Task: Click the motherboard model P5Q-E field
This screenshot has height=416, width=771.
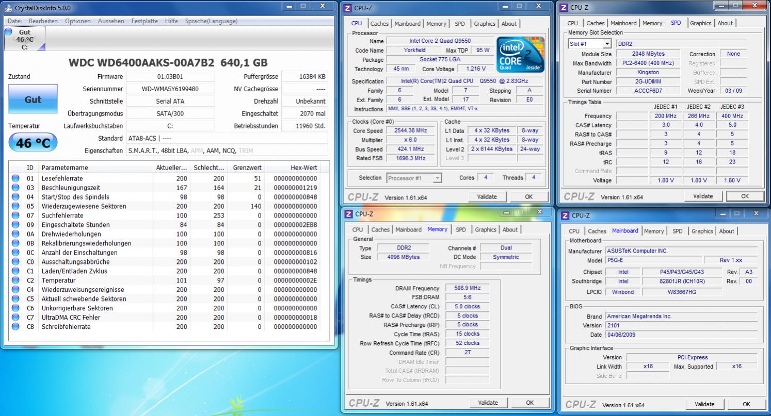Action: point(653,260)
